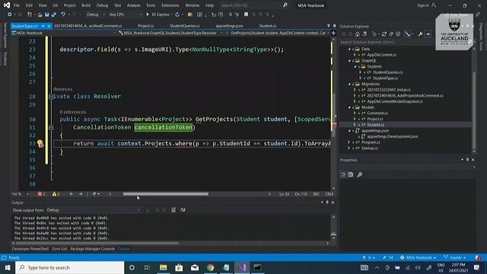487x274 pixels.
Task: Open the Analyze menu
Action: pos(134,5)
